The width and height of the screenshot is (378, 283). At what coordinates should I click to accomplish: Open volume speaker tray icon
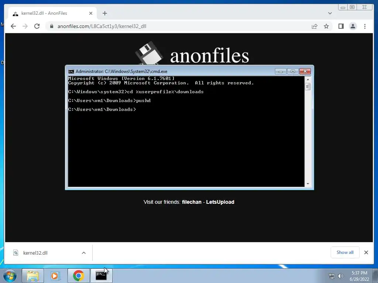pos(341,276)
